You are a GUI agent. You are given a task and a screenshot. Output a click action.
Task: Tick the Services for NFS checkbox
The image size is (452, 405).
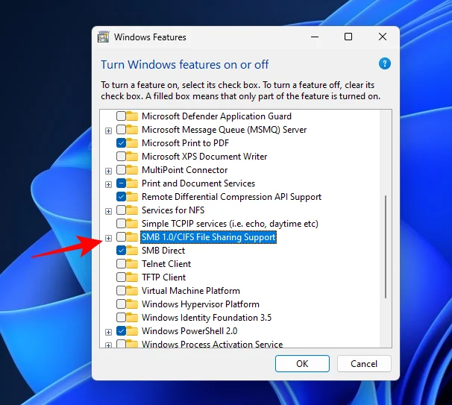coord(121,210)
